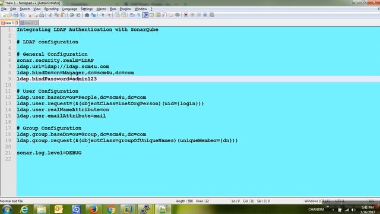The image size is (380, 214).
Task: Click the Windows (CR LF) status entry
Action: 317,201
